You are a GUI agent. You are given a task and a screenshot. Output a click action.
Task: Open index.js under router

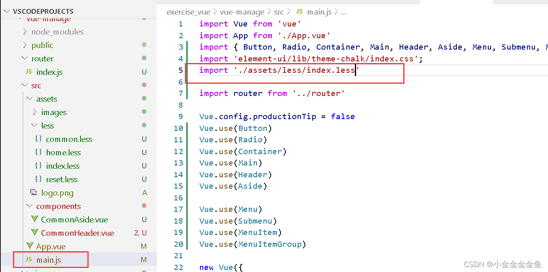49,72
